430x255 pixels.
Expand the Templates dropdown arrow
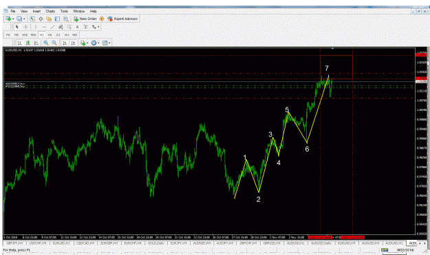109,43
